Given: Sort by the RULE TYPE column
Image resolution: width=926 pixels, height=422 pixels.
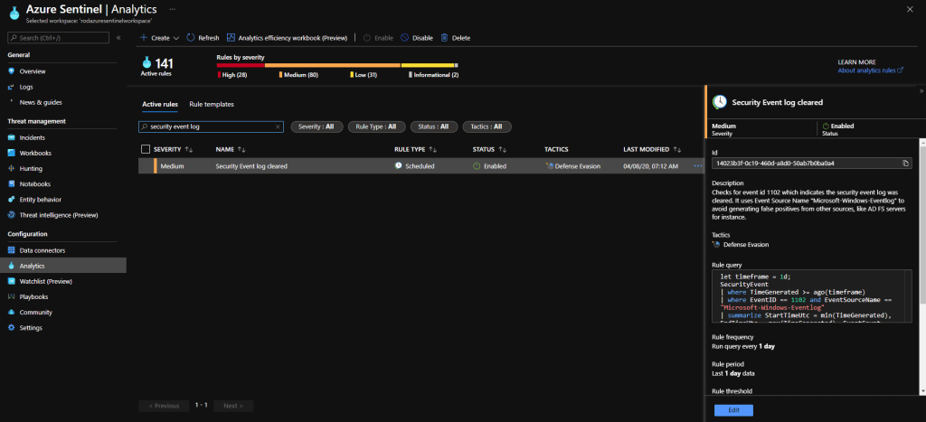Looking at the screenshot, I should click(415, 149).
